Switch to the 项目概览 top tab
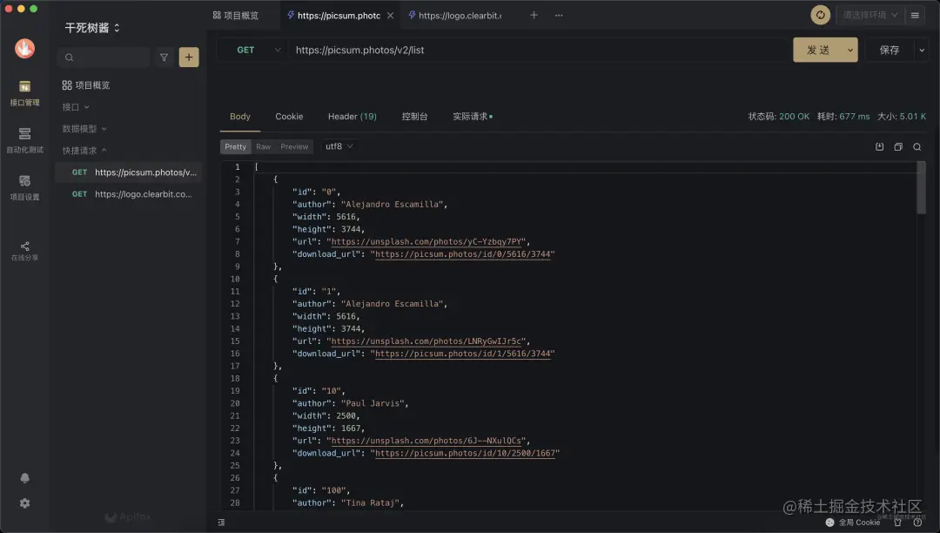Screen dimensions: 940x533 click(x=236, y=16)
